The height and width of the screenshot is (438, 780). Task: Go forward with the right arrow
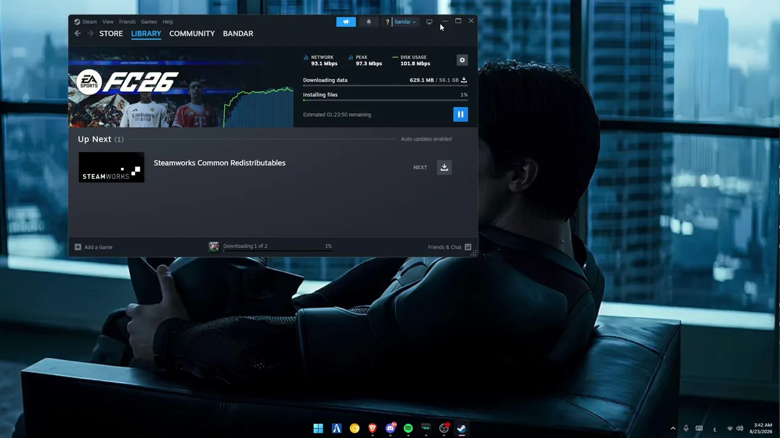click(90, 33)
